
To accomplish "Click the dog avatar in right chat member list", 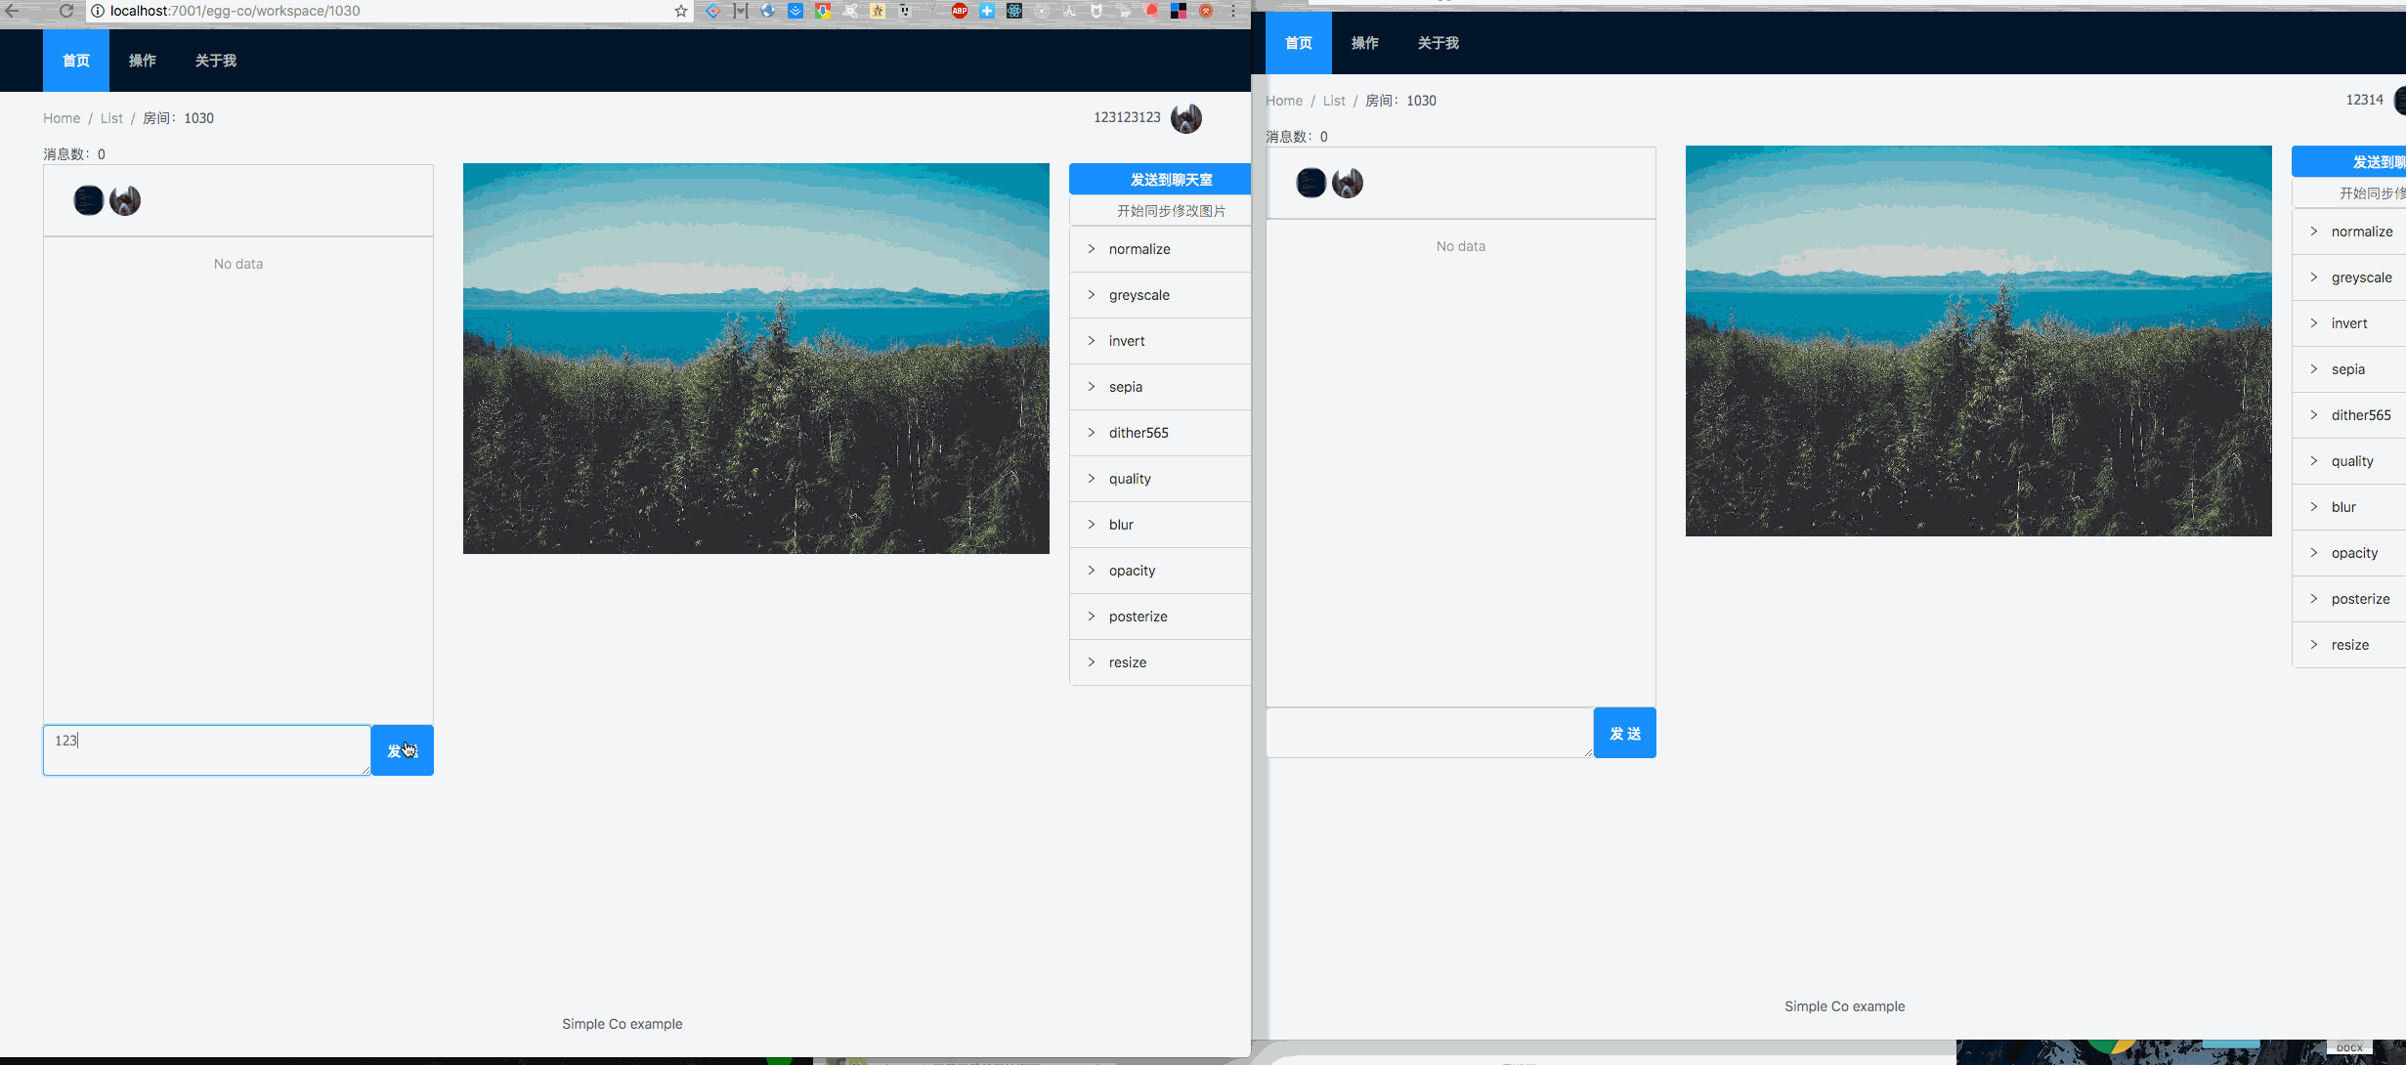I will coord(1348,183).
